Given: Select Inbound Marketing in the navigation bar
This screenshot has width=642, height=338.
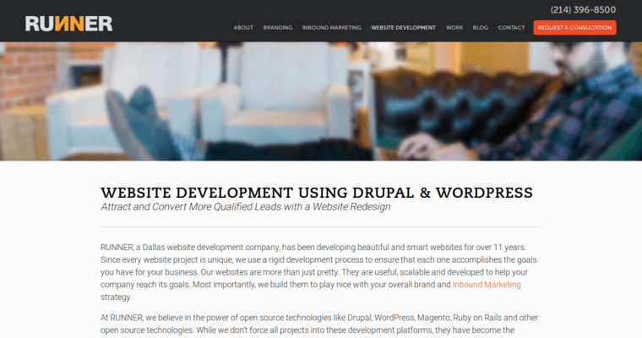Looking at the screenshot, I should [x=331, y=28].
